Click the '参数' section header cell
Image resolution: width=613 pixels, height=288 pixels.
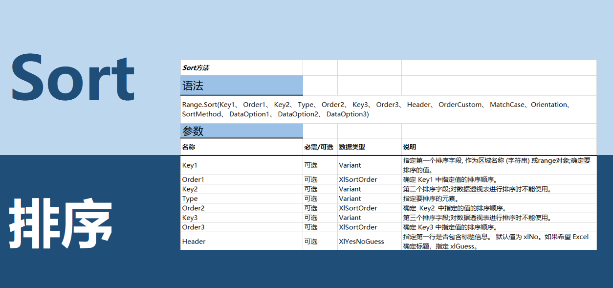241,131
